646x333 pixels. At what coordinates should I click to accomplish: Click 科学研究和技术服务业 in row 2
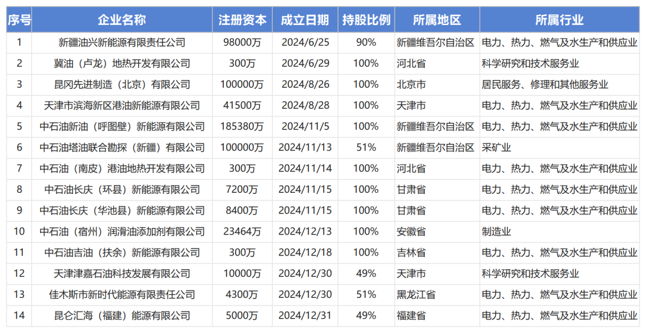click(x=559, y=64)
